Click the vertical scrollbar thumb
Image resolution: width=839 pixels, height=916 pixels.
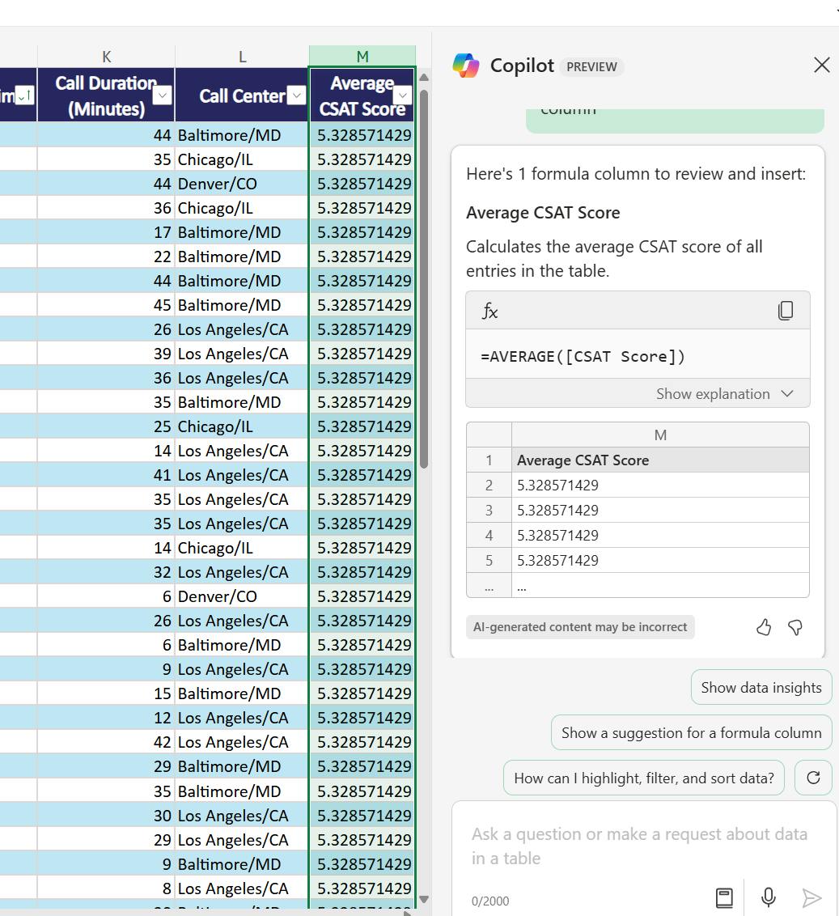pyautogui.click(x=424, y=278)
